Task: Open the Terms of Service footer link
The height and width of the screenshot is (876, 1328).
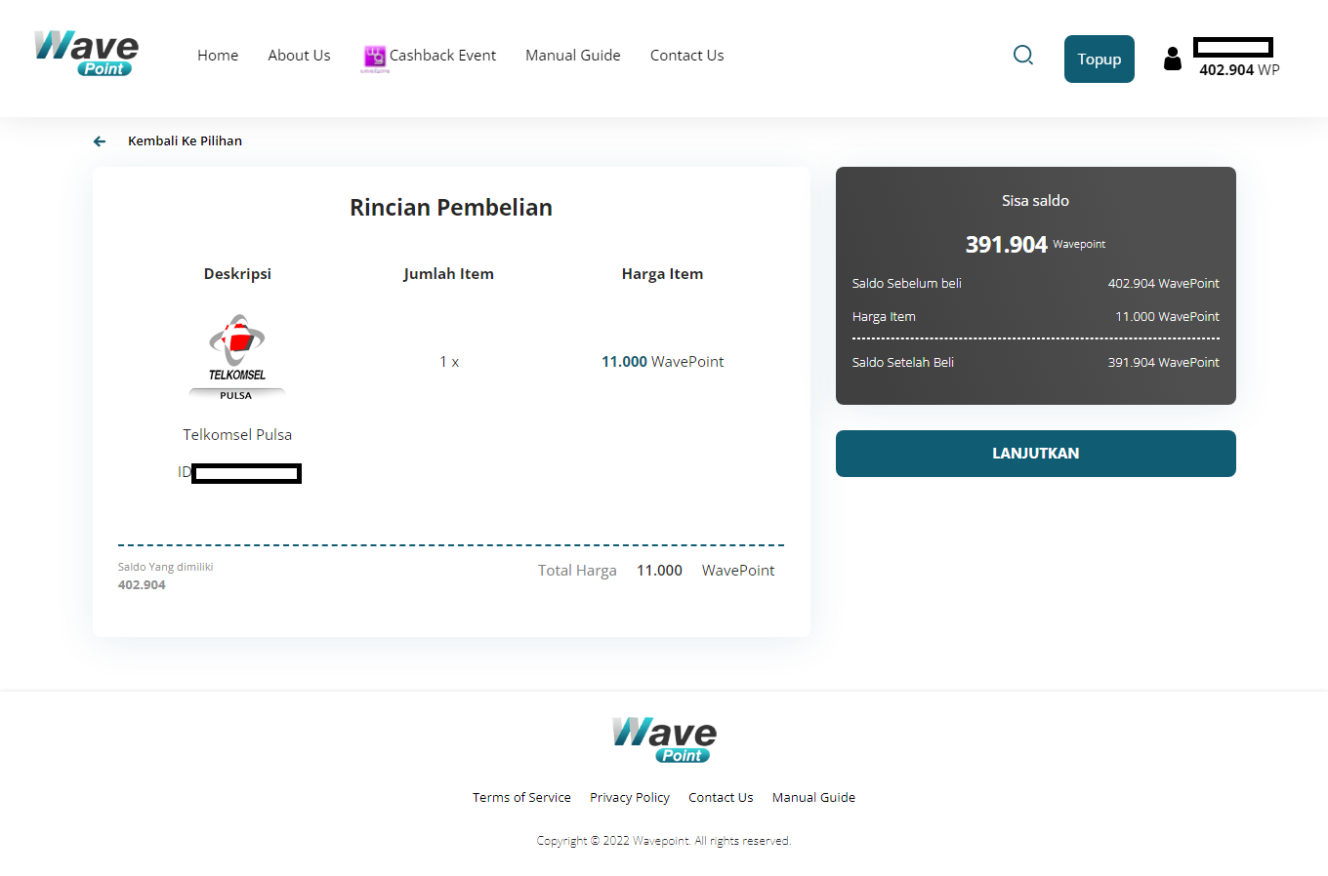Action: point(521,798)
